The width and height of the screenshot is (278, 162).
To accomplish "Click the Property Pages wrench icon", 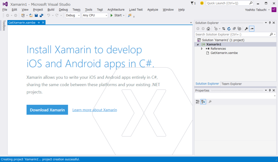I will click(210, 102).
